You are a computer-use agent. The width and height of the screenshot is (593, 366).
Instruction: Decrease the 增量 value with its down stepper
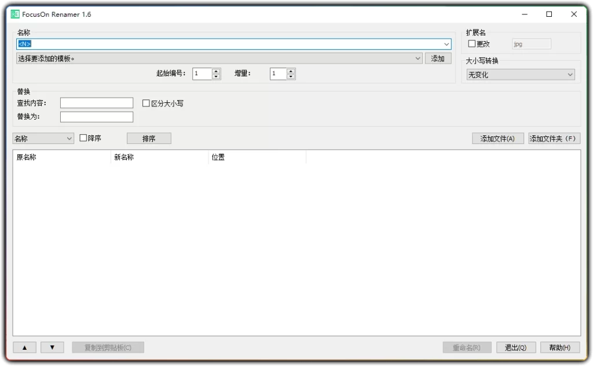coord(291,76)
